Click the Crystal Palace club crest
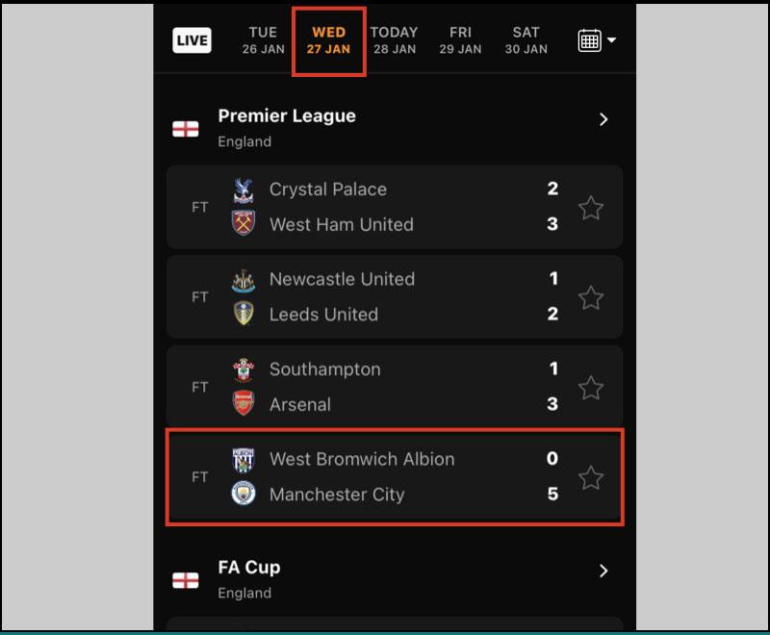 coord(244,190)
